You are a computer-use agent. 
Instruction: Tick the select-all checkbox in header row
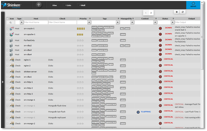click(x=7, y=19)
